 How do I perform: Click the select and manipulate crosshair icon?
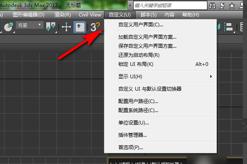point(66,27)
